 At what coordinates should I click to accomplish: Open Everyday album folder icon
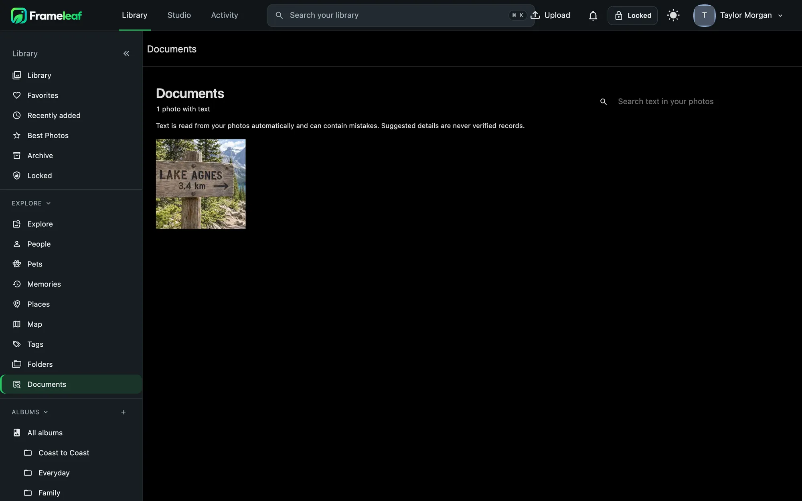[28, 473]
